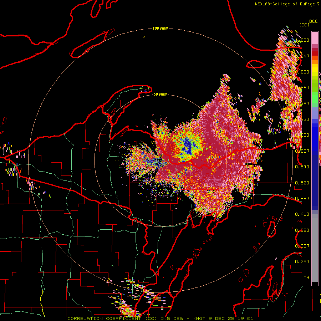Screen dimensions: 321x321
Task: Click the 0.253 legend value
Action: (302, 262)
